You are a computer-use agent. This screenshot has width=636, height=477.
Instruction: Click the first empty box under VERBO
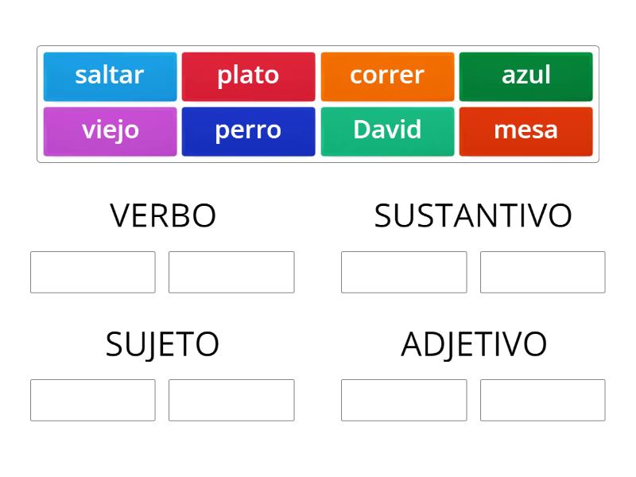[x=92, y=272]
